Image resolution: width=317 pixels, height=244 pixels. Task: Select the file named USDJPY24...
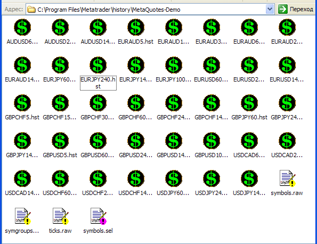[x=212, y=193]
